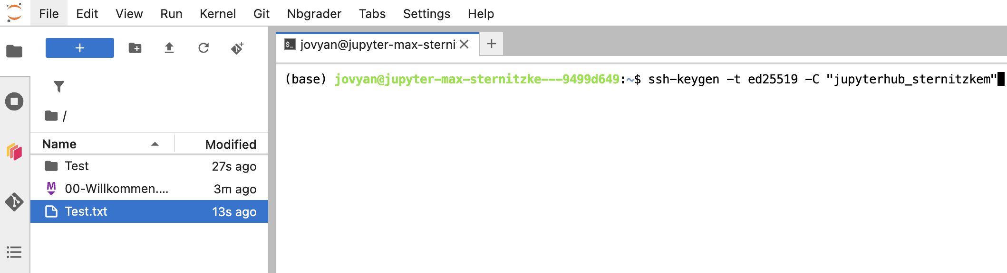Screen dimensions: 1007x273
Task: Upload files using the upload icon
Action: click(x=169, y=48)
